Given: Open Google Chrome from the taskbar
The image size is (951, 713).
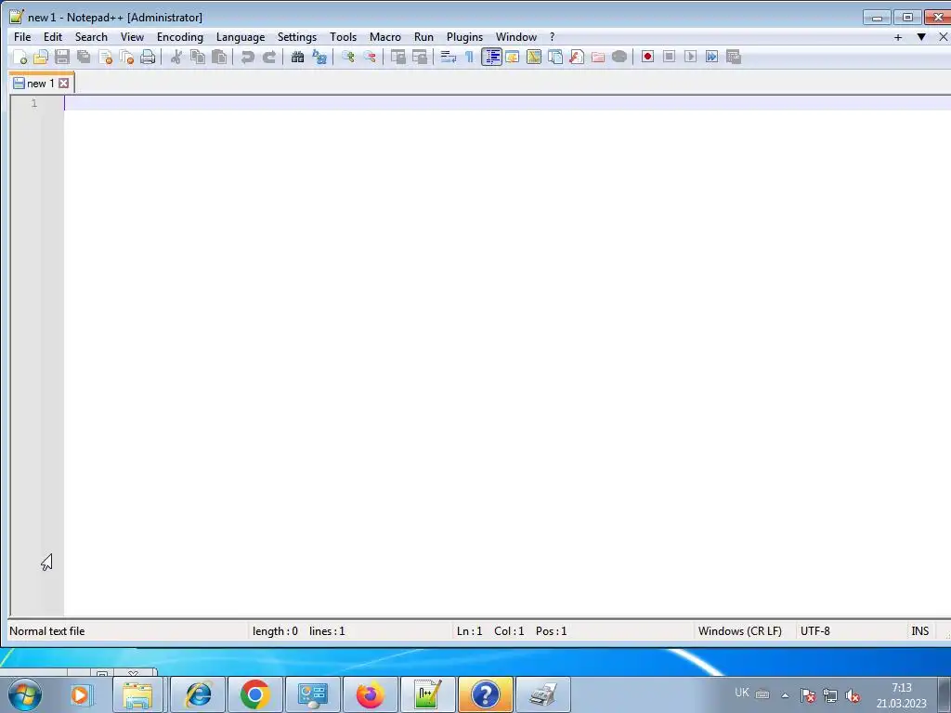Looking at the screenshot, I should point(254,694).
